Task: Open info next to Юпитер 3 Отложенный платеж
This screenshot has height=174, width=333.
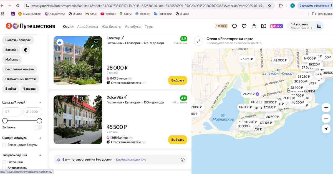Action: point(144,83)
